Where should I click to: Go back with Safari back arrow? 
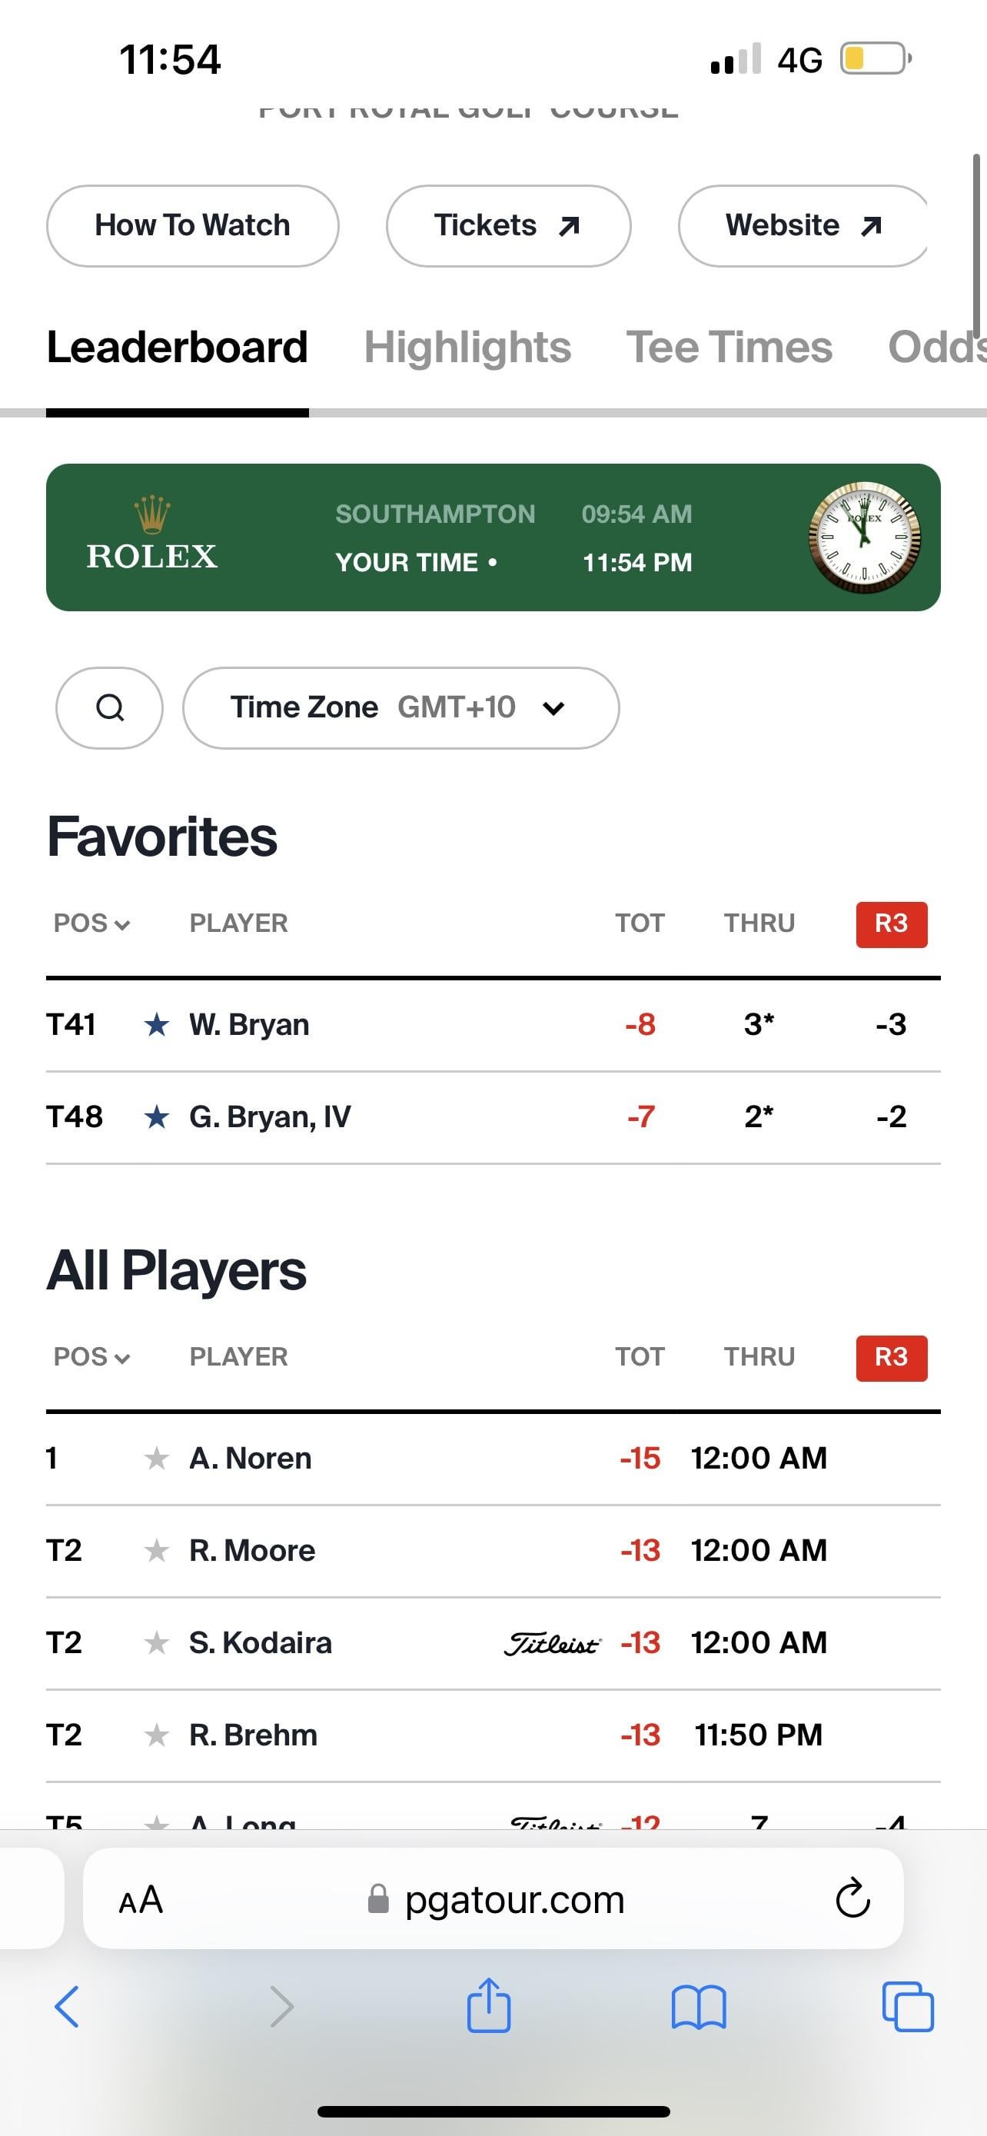tap(67, 2007)
